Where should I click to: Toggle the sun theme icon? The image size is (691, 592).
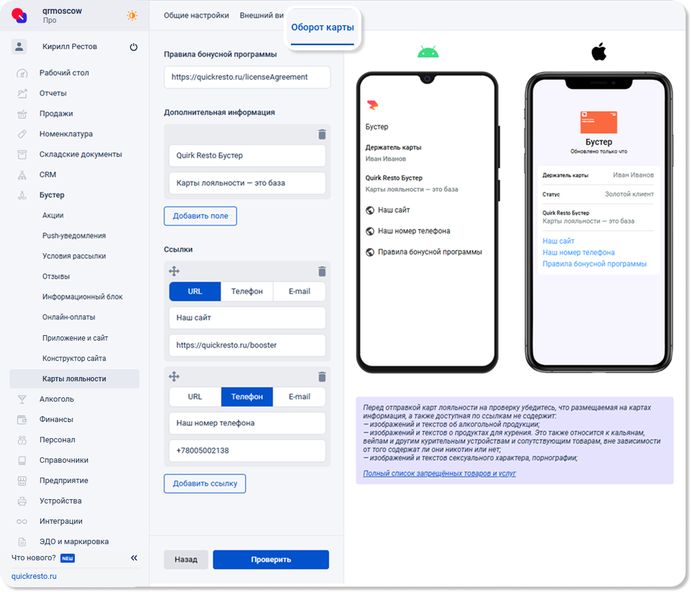132,16
